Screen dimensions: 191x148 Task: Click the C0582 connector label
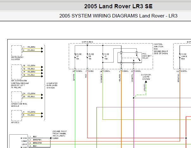coord(91,71)
